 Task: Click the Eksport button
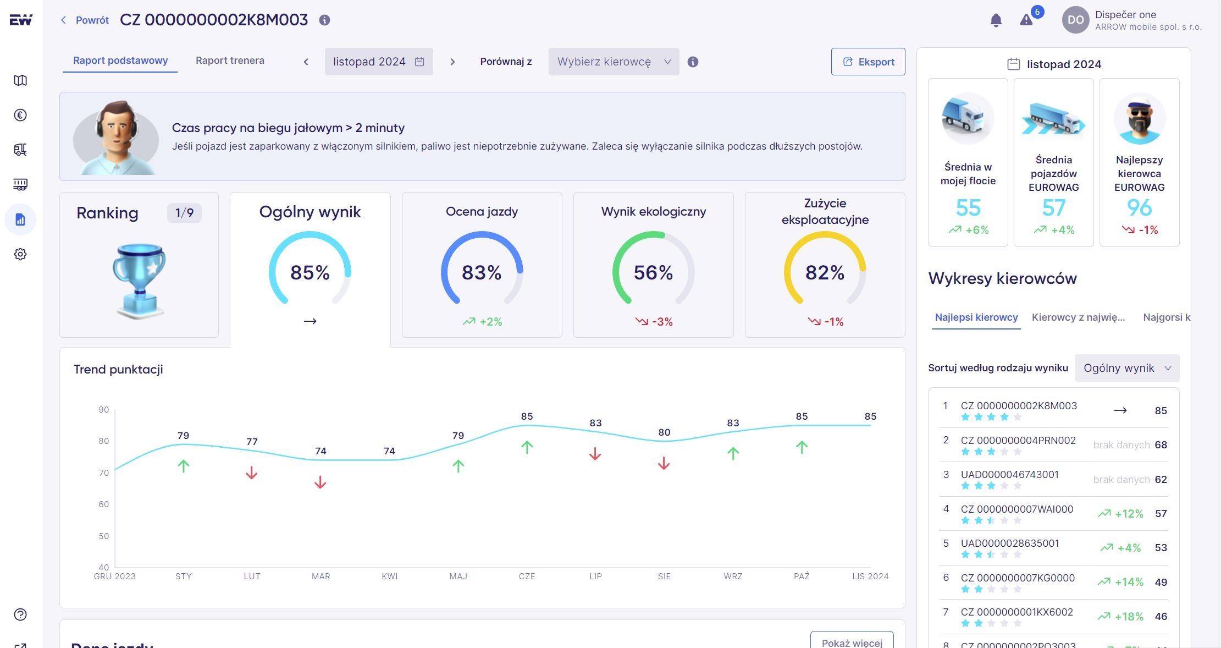pos(868,62)
